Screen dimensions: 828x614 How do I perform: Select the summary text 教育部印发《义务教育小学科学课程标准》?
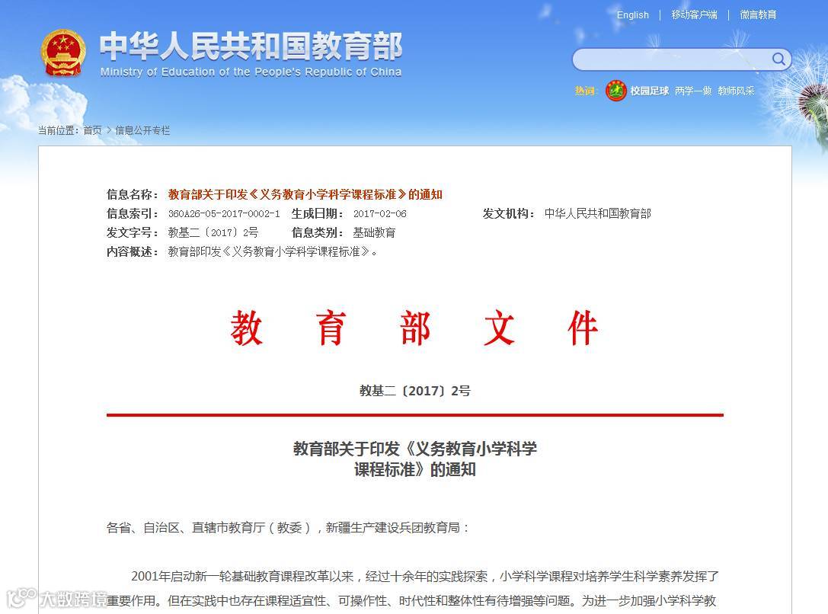point(273,251)
